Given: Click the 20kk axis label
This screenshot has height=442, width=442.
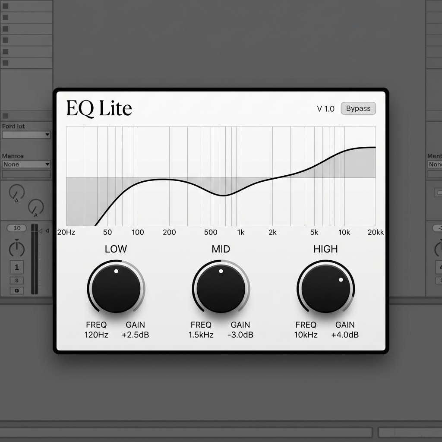Looking at the screenshot, I should (376, 232).
